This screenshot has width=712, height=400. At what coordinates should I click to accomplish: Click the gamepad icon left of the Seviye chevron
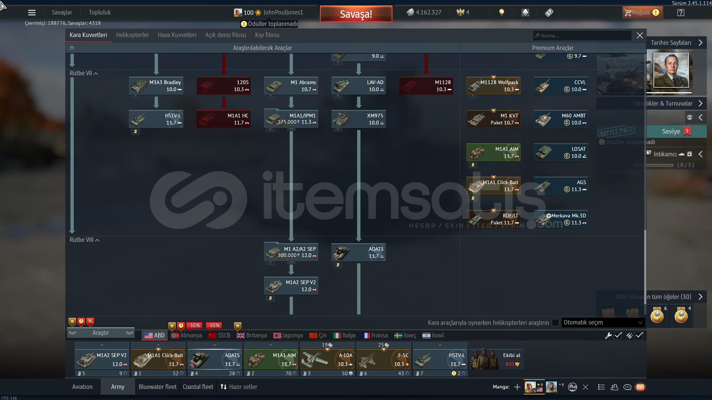tap(690, 117)
